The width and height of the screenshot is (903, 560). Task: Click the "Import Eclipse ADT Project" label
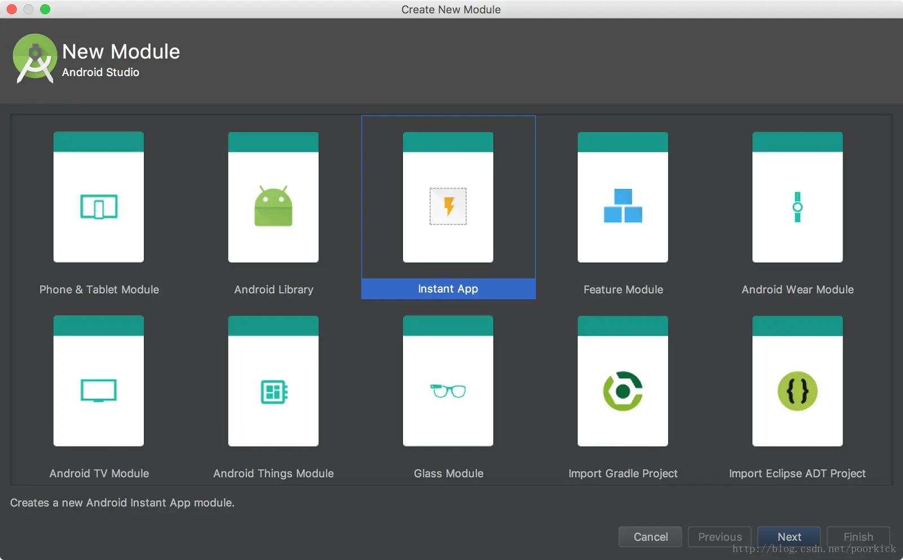tap(797, 473)
